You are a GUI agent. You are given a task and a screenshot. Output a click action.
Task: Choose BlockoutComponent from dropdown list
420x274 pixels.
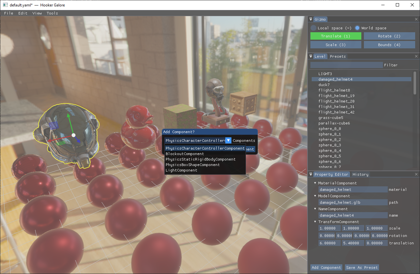coord(205,154)
